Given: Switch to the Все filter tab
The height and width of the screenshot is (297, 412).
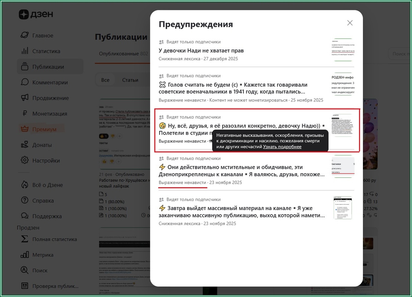Looking at the screenshot, I should (105, 79).
